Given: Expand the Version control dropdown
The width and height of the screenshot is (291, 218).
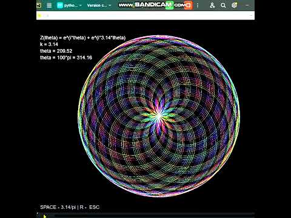Looking at the screenshot, I should click(99, 5).
